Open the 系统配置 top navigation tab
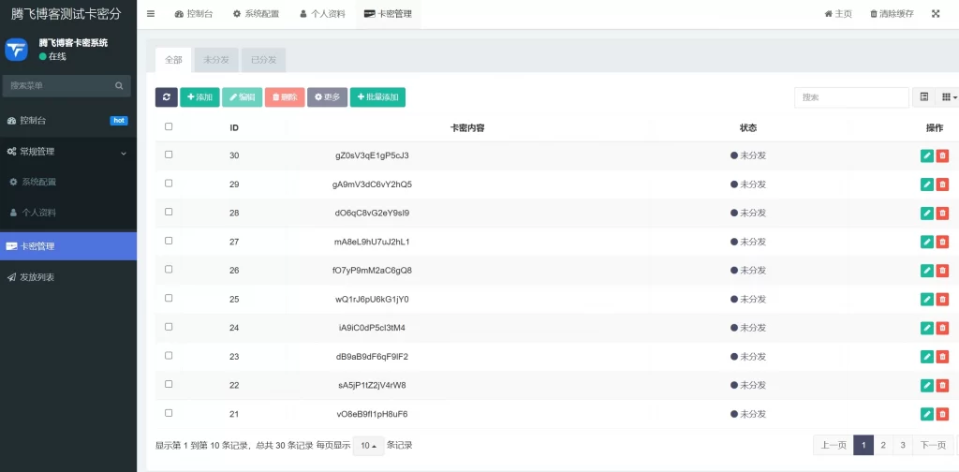Screen dimensions: 959x472 click(256, 14)
